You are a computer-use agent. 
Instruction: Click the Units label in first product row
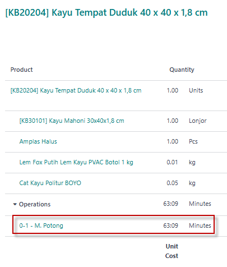196,90
